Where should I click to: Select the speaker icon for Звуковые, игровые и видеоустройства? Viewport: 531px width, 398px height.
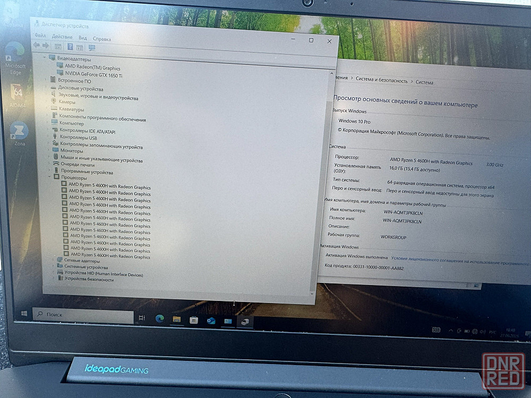point(53,94)
